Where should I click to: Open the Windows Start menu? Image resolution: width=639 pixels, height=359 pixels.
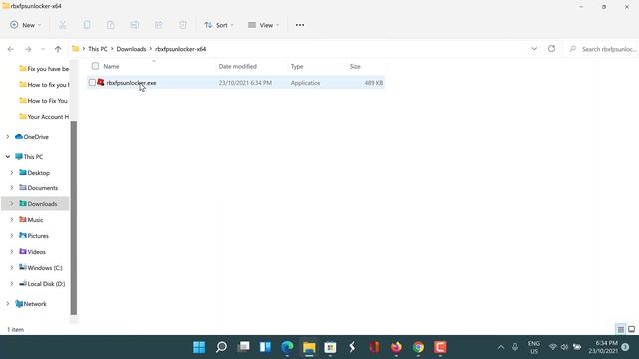199,347
